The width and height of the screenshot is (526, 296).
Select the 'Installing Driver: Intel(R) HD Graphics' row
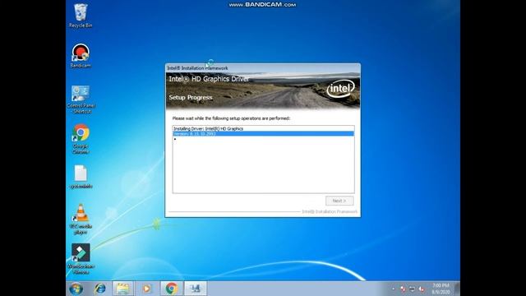pos(263,128)
